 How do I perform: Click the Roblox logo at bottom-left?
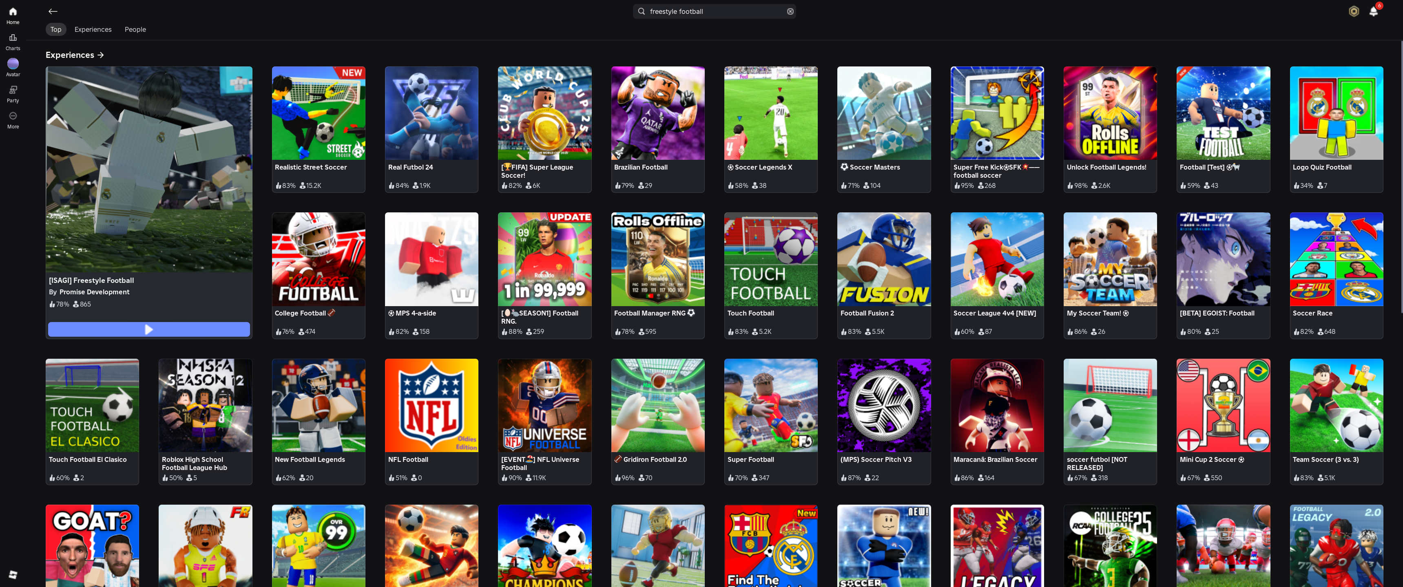tap(13, 574)
